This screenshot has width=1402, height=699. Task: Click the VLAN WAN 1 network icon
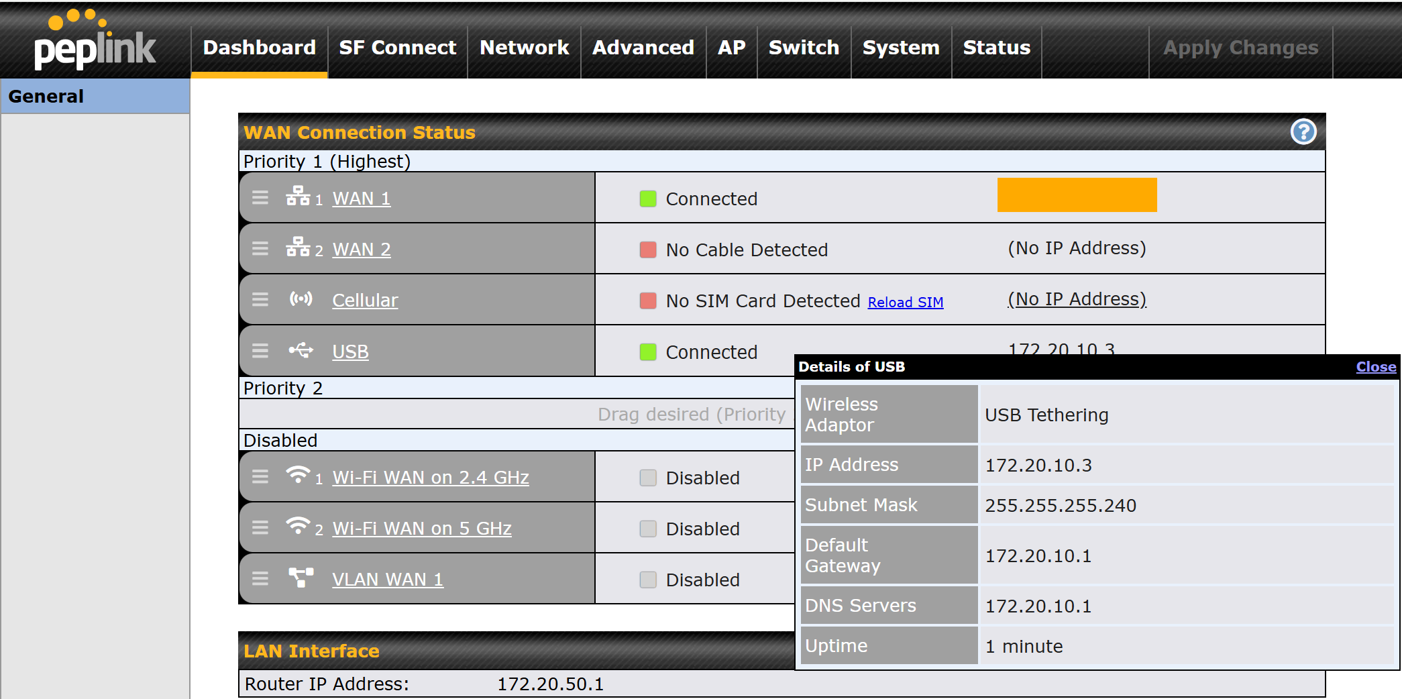pos(301,578)
